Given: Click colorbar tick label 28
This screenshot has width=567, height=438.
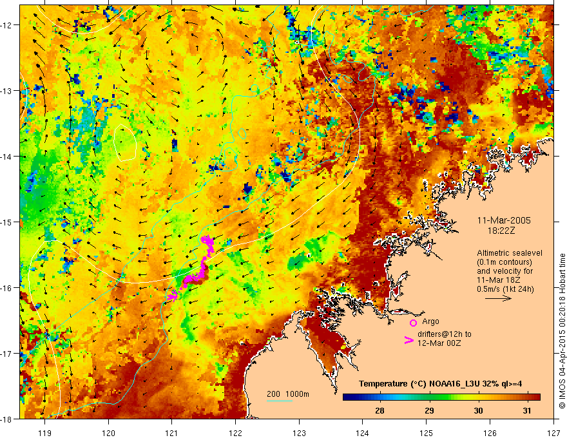Looking at the screenshot, I should [380, 410].
